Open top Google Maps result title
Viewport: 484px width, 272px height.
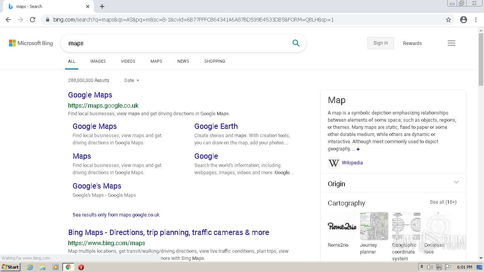pos(90,95)
